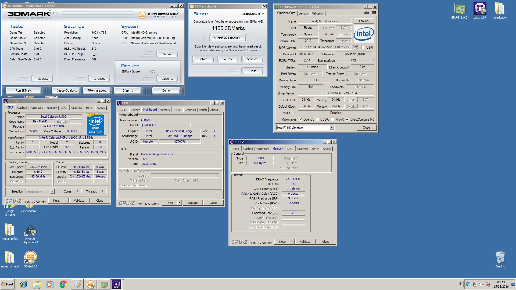Open the GPU-Z.1.9.0 desktop icon

tap(459, 11)
